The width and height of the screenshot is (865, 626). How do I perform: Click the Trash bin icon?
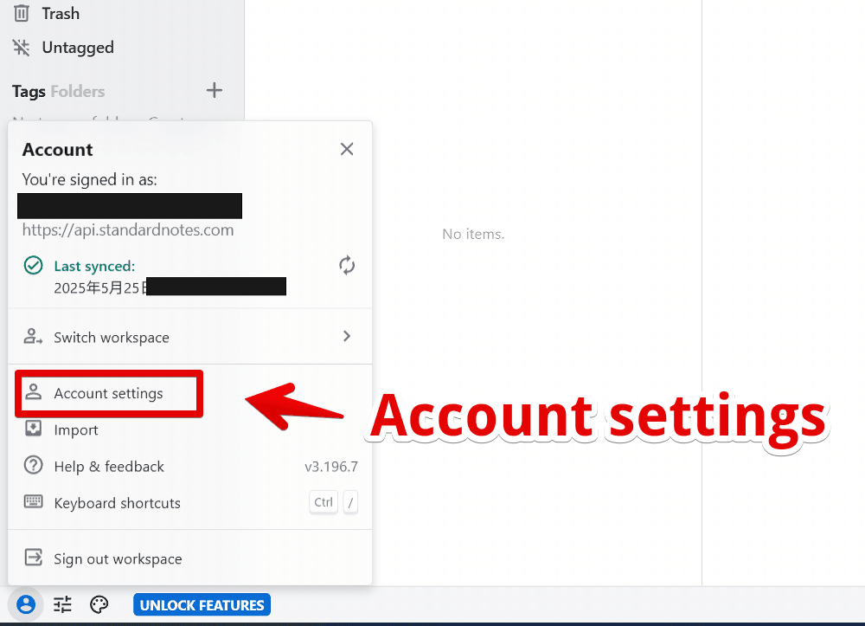click(x=22, y=13)
